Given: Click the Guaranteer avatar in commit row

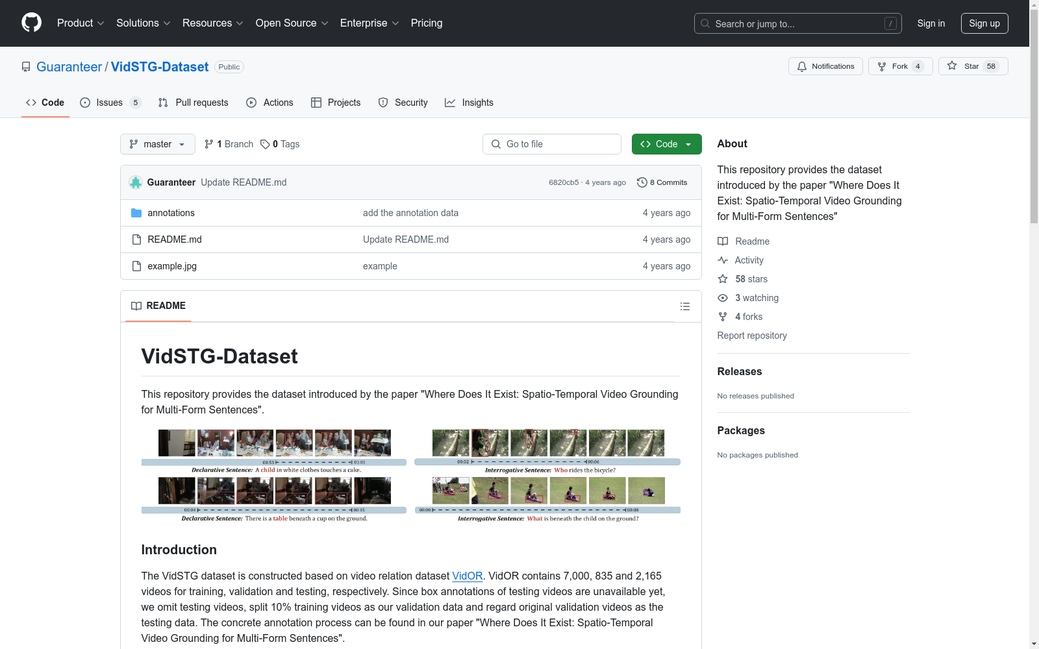Looking at the screenshot, I should click(136, 182).
